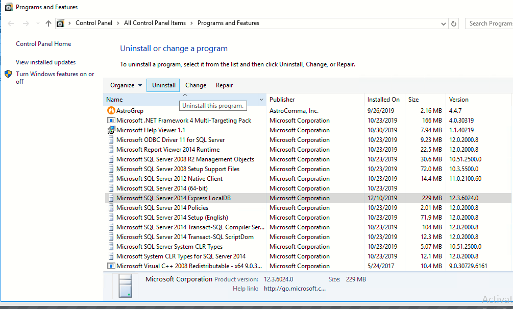Click the AstroGrep application icon
The height and width of the screenshot is (309, 513).
pyautogui.click(x=111, y=110)
